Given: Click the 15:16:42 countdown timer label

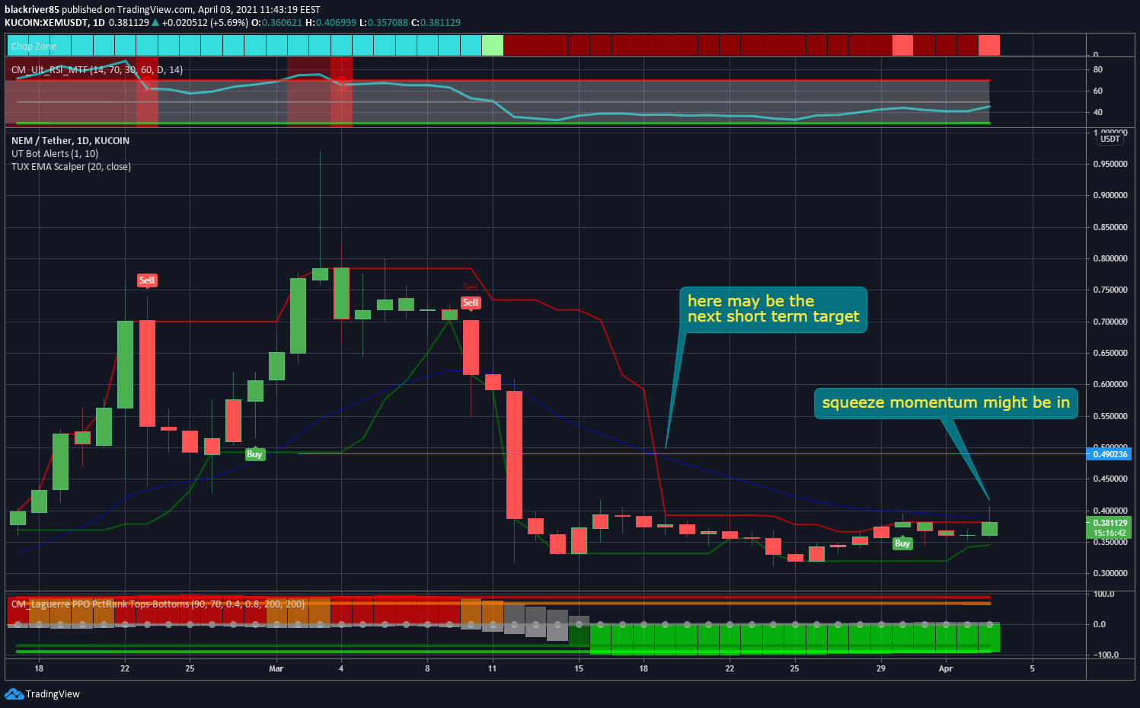Looking at the screenshot, I should (x=1110, y=533).
